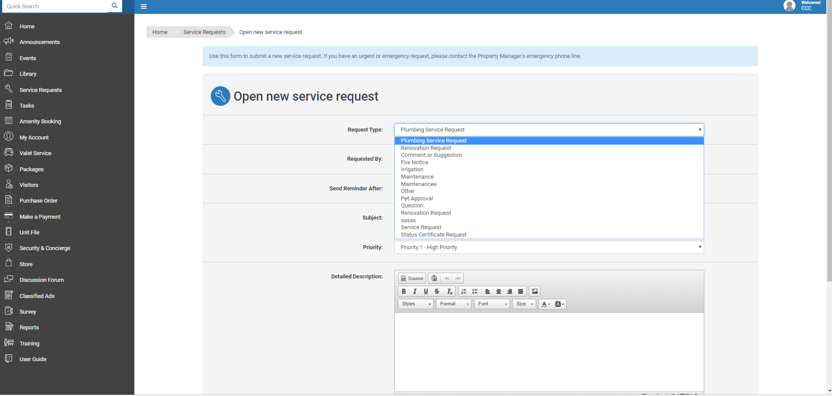The image size is (832, 396).
Task: Click the Home breadcrumb link
Action: 160,32
